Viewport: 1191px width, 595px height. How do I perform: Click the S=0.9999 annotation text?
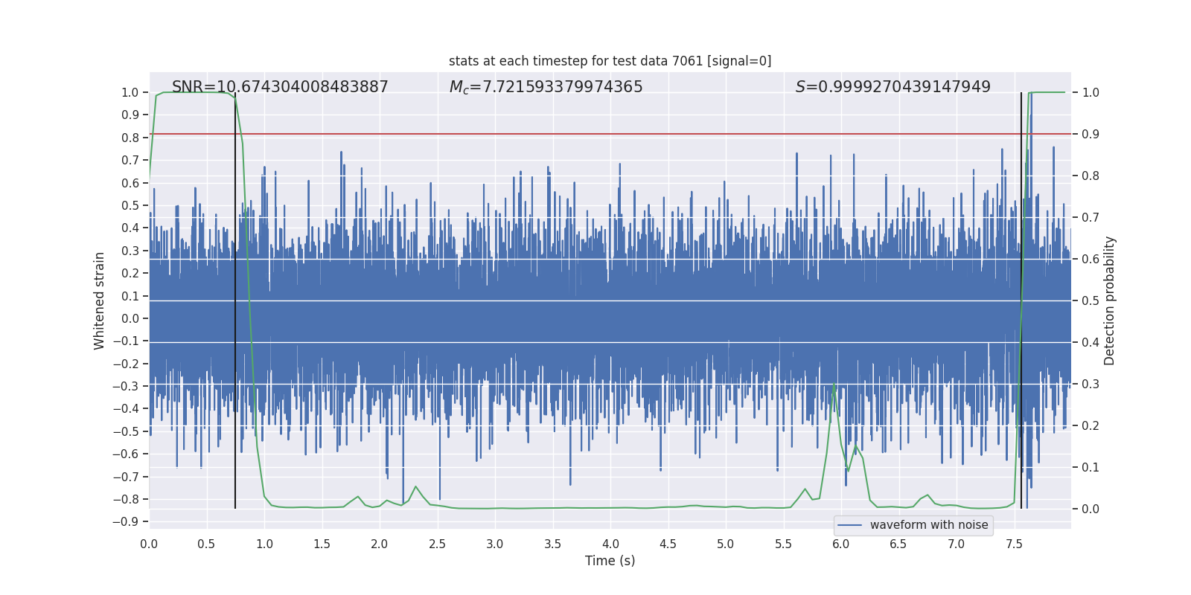pos(893,87)
